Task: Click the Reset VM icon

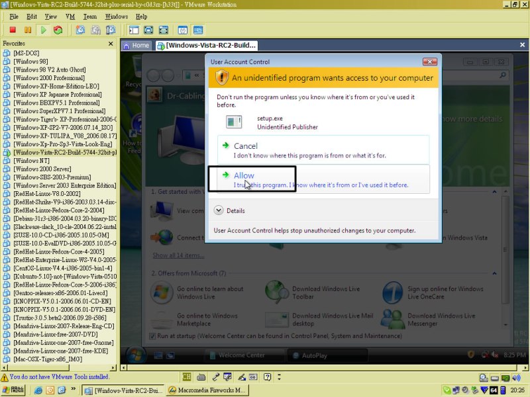Action: tap(58, 30)
